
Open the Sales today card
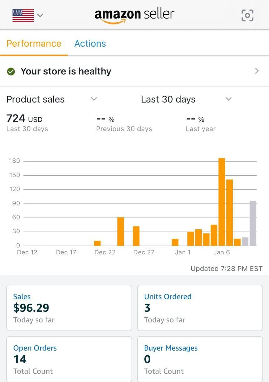[69, 308]
